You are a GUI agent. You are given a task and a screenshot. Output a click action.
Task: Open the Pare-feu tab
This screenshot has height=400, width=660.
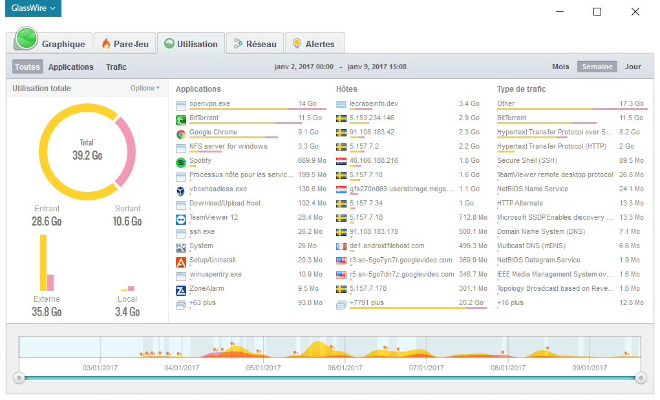(125, 44)
